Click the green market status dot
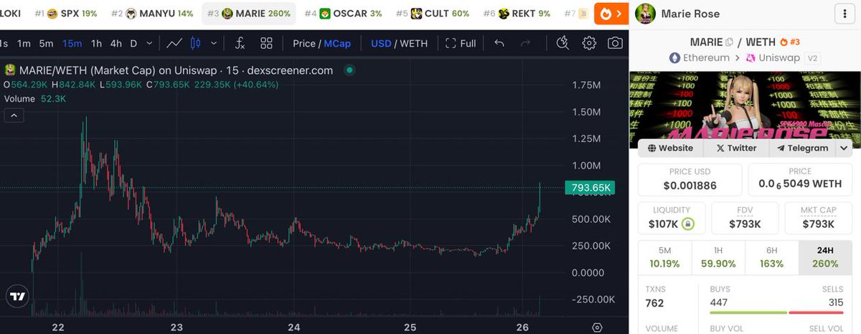The height and width of the screenshot is (334, 861). click(349, 70)
